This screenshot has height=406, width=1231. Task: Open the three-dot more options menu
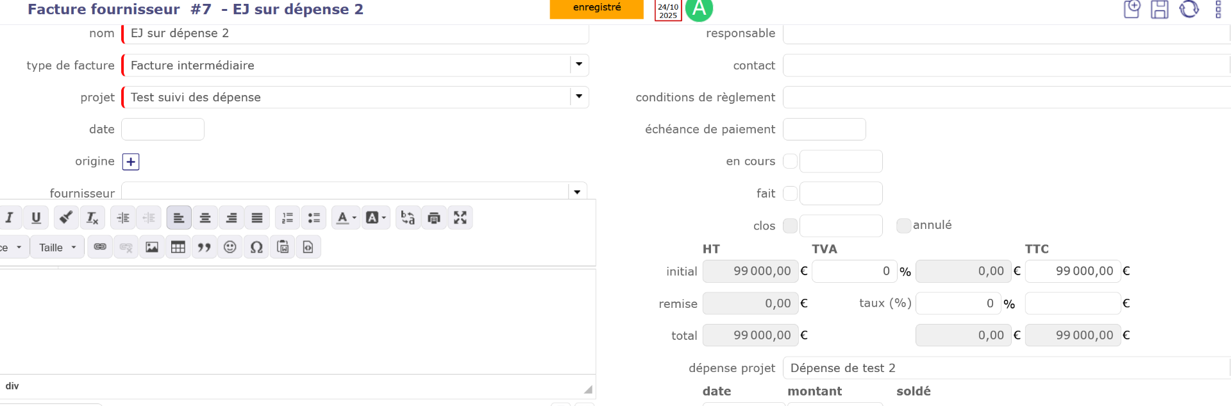[x=1218, y=10]
